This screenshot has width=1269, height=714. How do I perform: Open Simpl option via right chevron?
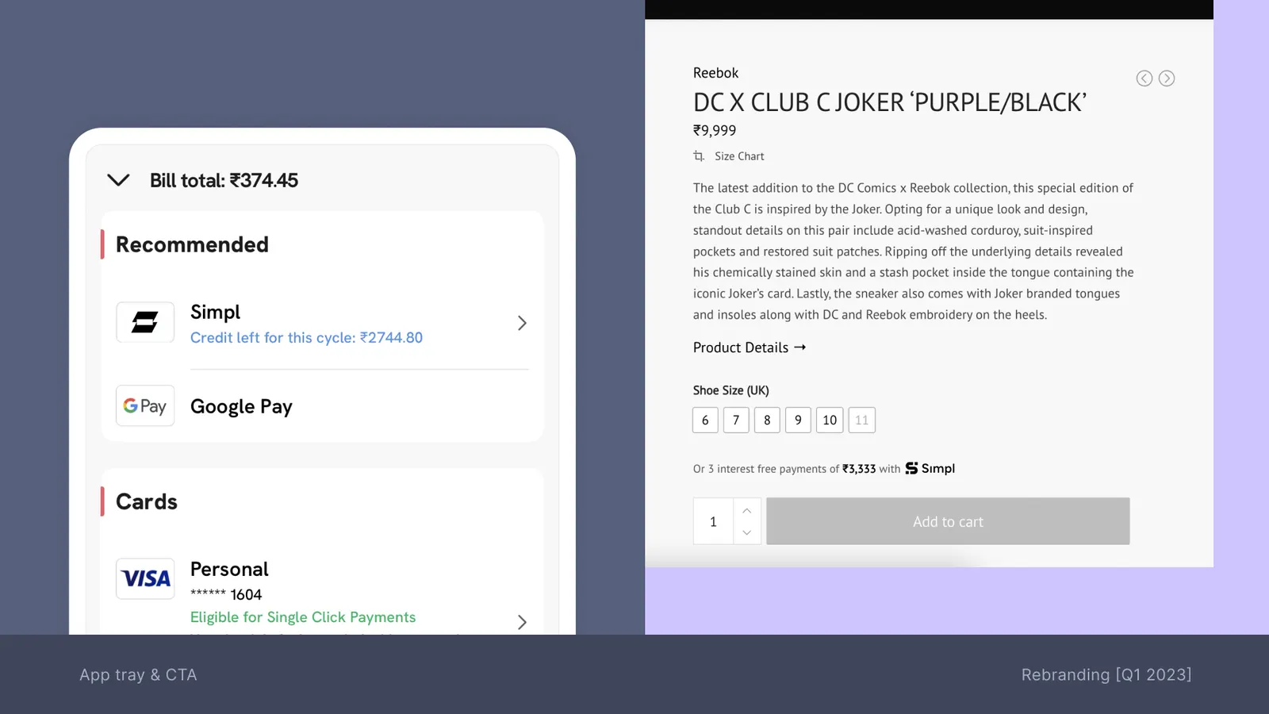[522, 323]
